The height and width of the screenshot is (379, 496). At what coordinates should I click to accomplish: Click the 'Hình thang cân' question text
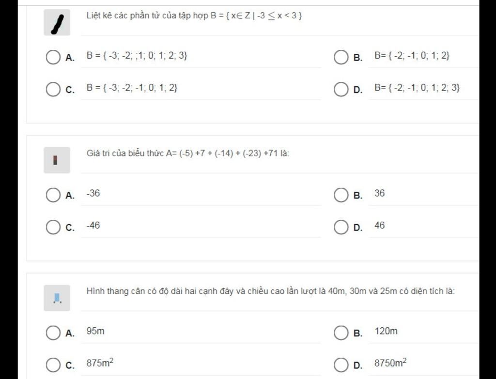[x=271, y=291]
